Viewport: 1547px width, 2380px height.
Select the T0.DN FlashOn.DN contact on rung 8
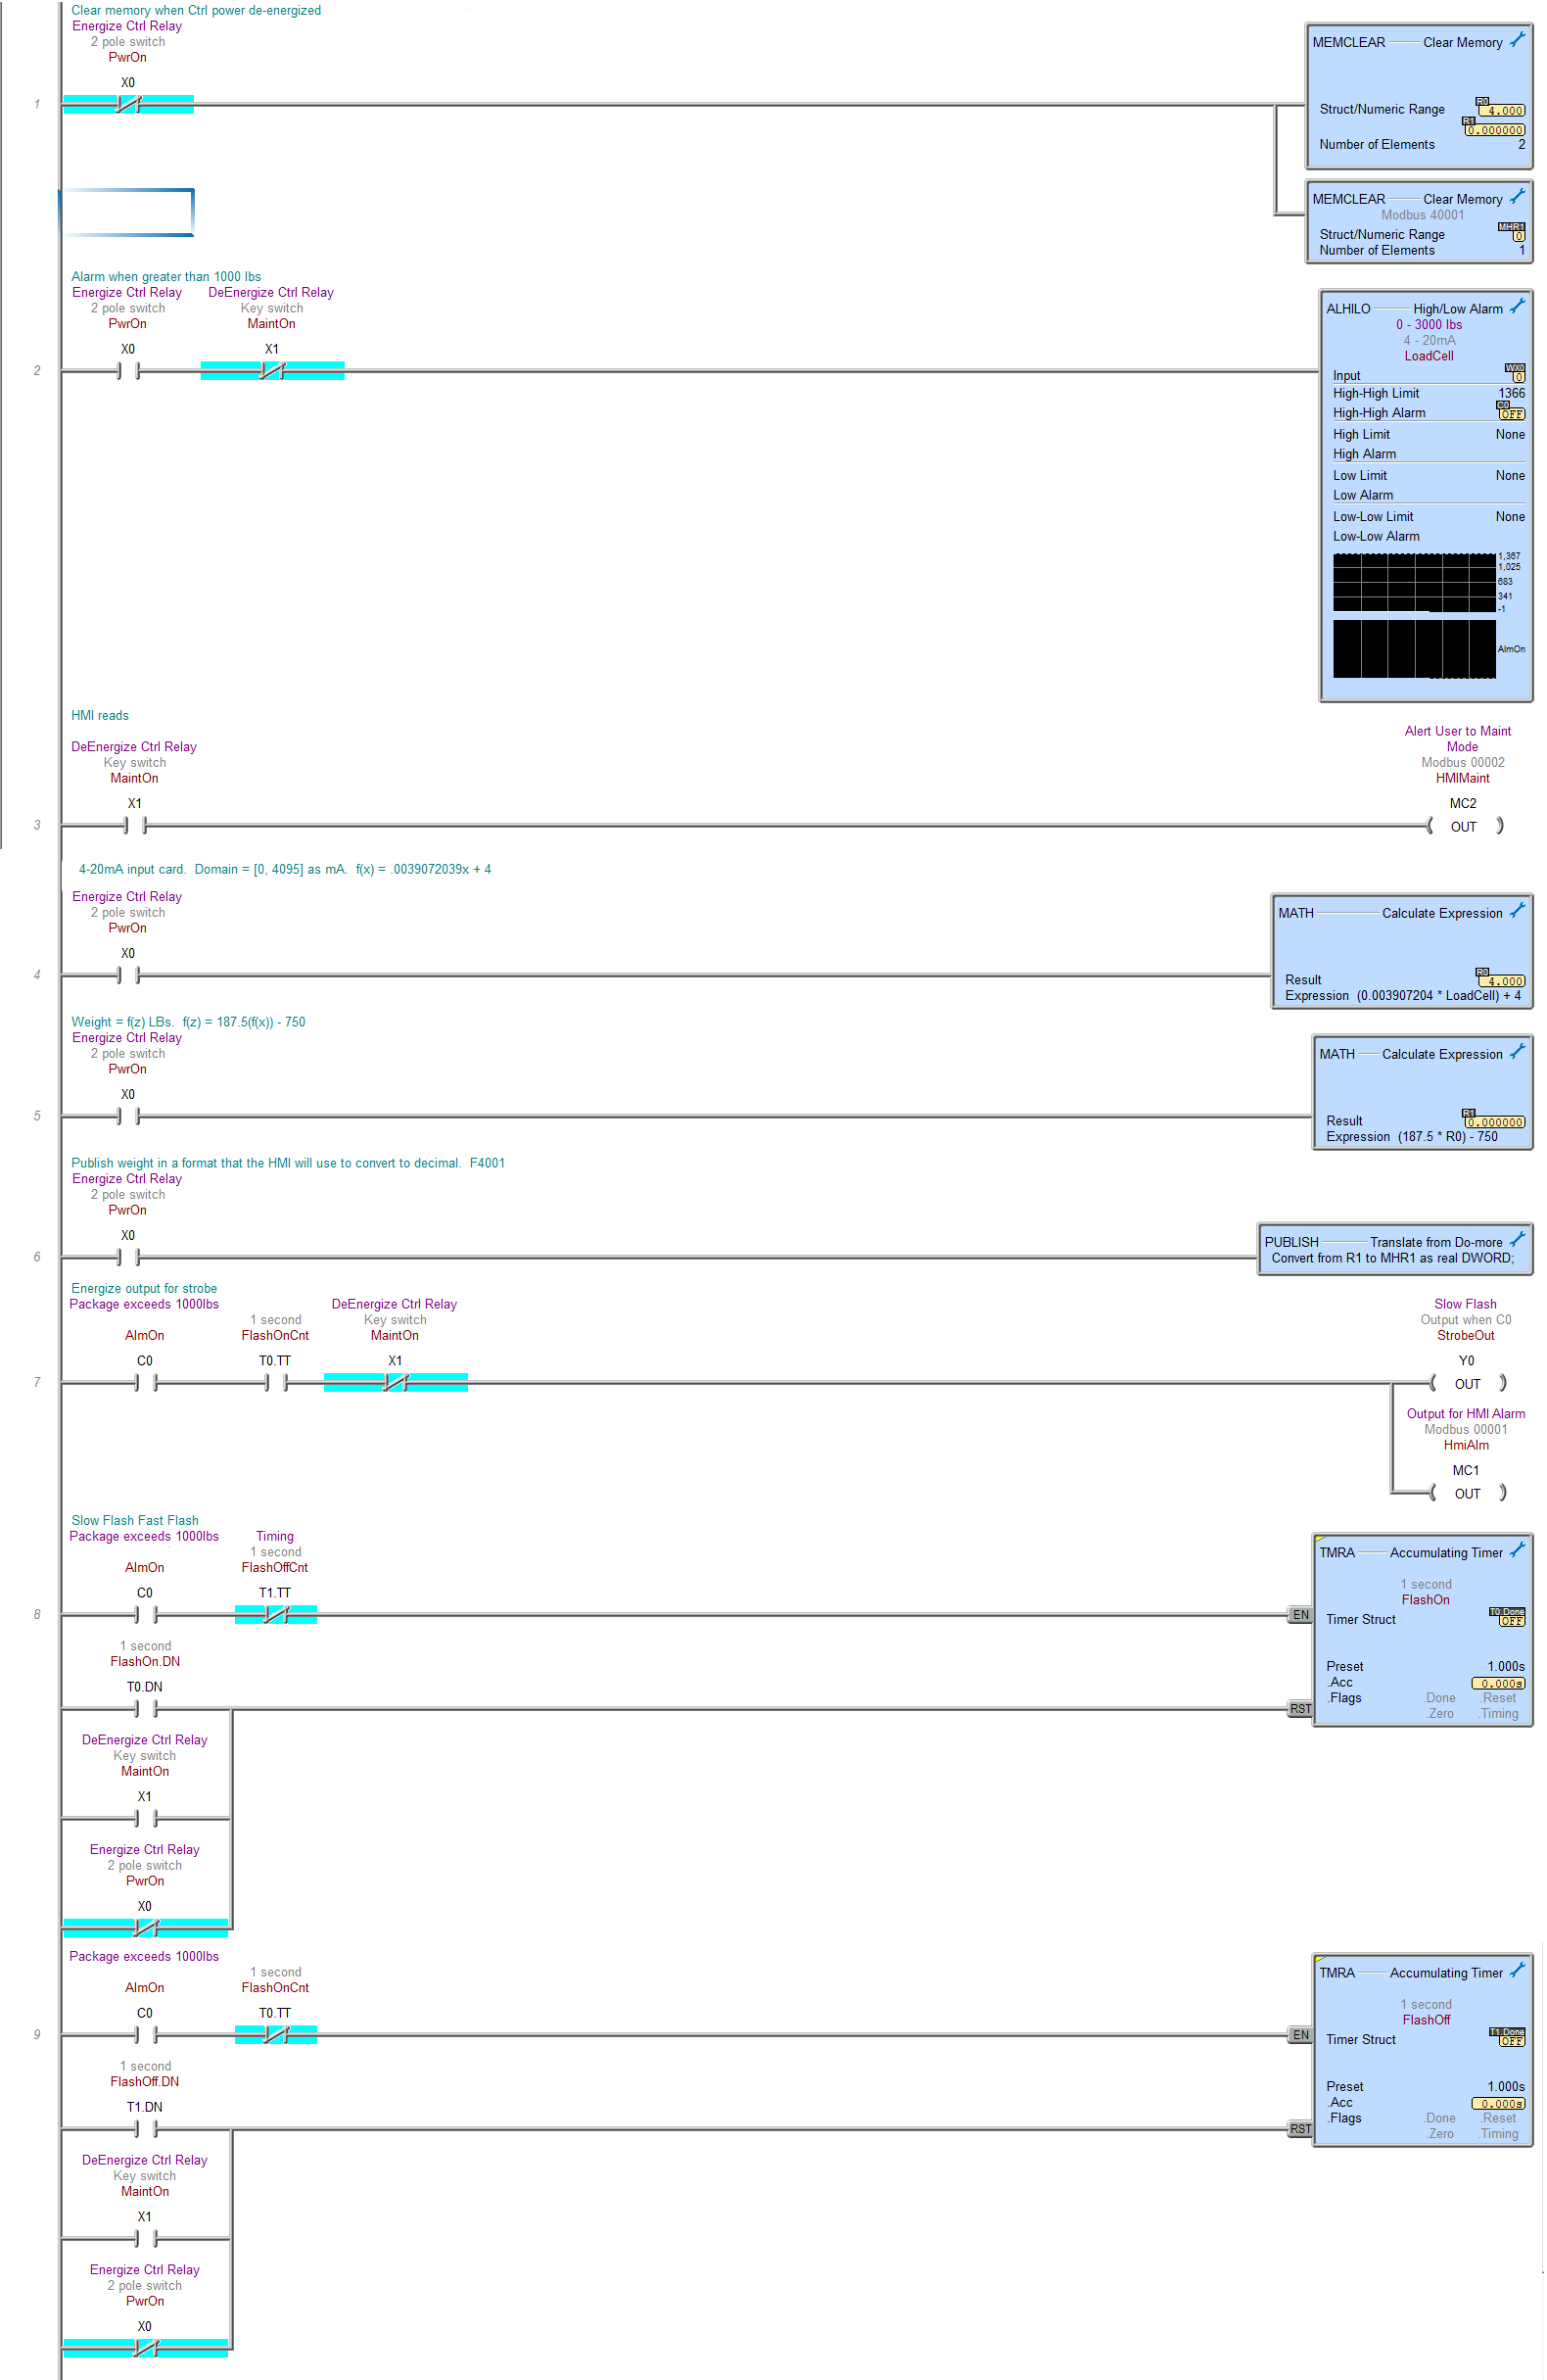coord(145,1709)
